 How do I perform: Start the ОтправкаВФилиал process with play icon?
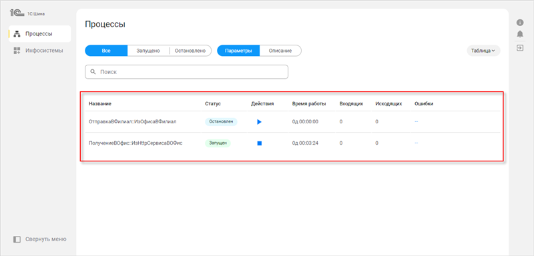(x=259, y=122)
